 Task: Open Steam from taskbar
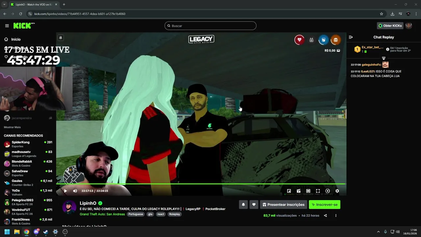click(46, 232)
